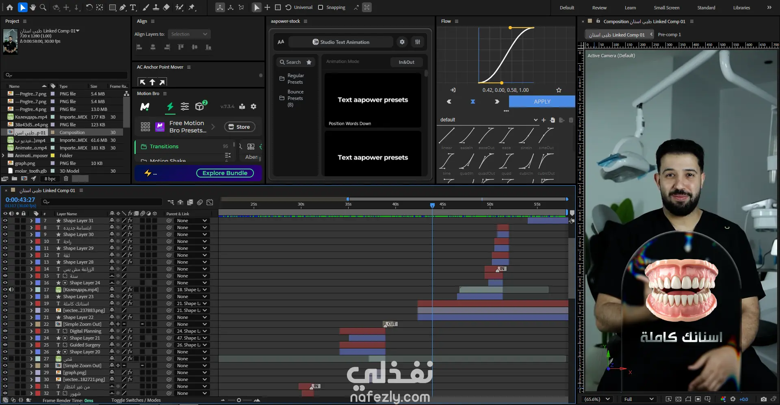Open the resolution Full dropdown

(639, 399)
